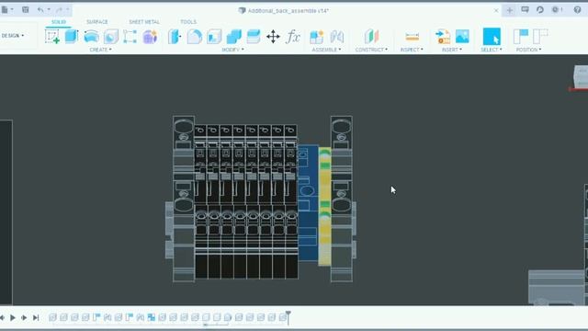Select the Insert Derive tool

pyautogui.click(x=443, y=37)
